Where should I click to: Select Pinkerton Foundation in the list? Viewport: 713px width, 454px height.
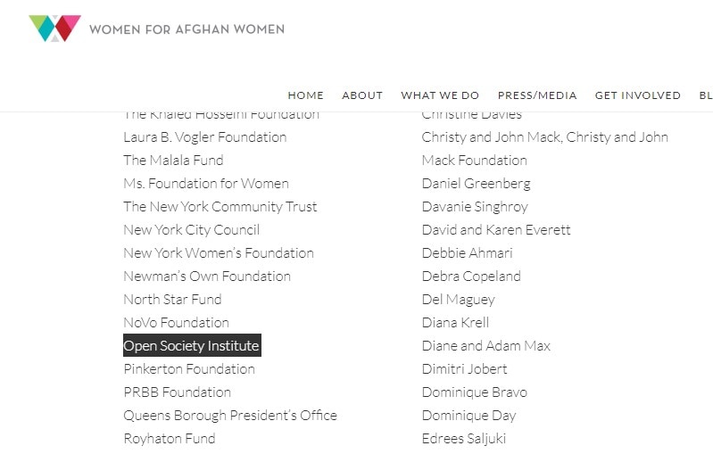click(189, 369)
